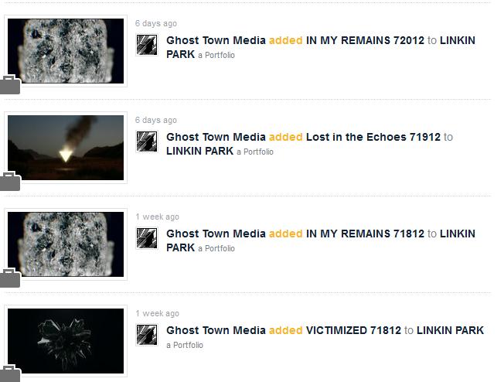Screen dimensions: 504x382
Task: Open the IN MY REMAINS 71812 link
Action: click(x=365, y=234)
